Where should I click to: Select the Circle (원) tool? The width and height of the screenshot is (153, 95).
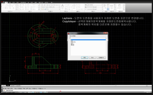click(10, 6)
